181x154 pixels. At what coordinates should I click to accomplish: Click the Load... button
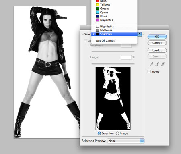[x=157, y=50]
